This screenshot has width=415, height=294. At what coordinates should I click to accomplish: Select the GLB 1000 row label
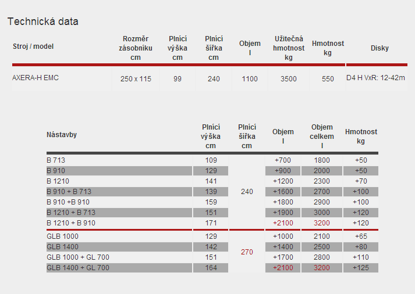[x=62, y=236]
